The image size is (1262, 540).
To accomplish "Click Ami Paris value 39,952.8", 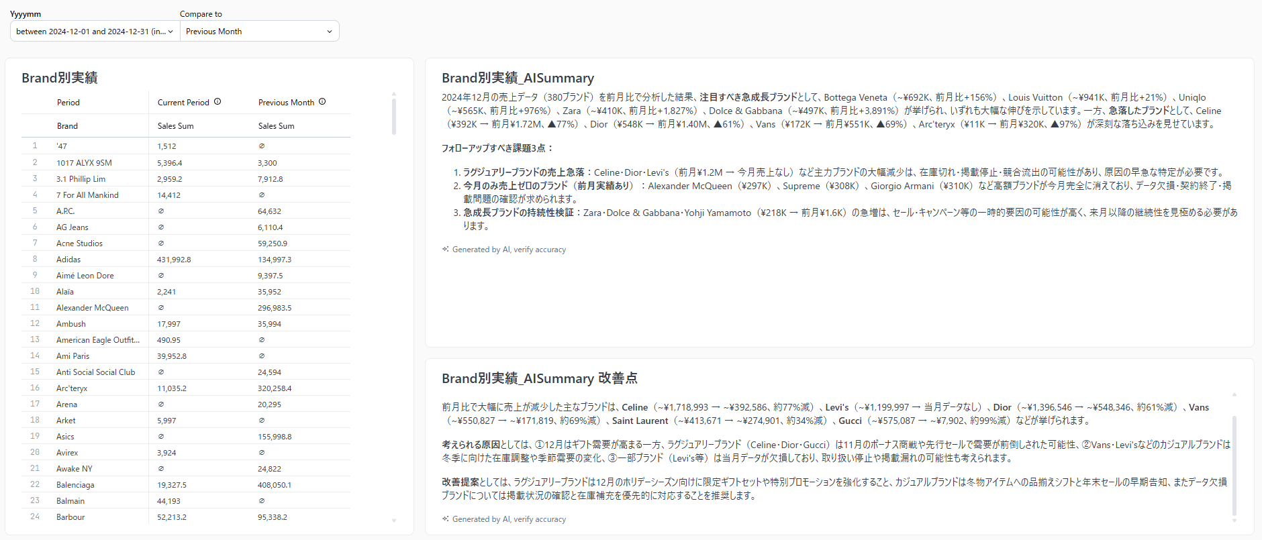I will [172, 356].
